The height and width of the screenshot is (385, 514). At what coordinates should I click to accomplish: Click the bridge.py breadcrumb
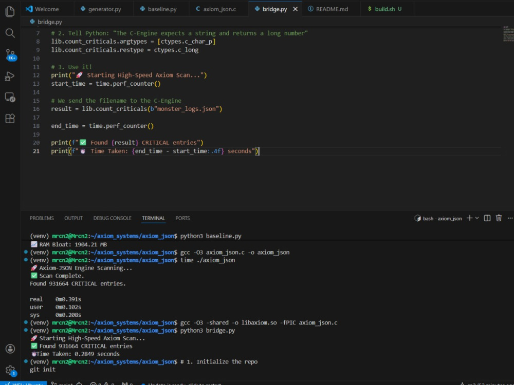46,22
